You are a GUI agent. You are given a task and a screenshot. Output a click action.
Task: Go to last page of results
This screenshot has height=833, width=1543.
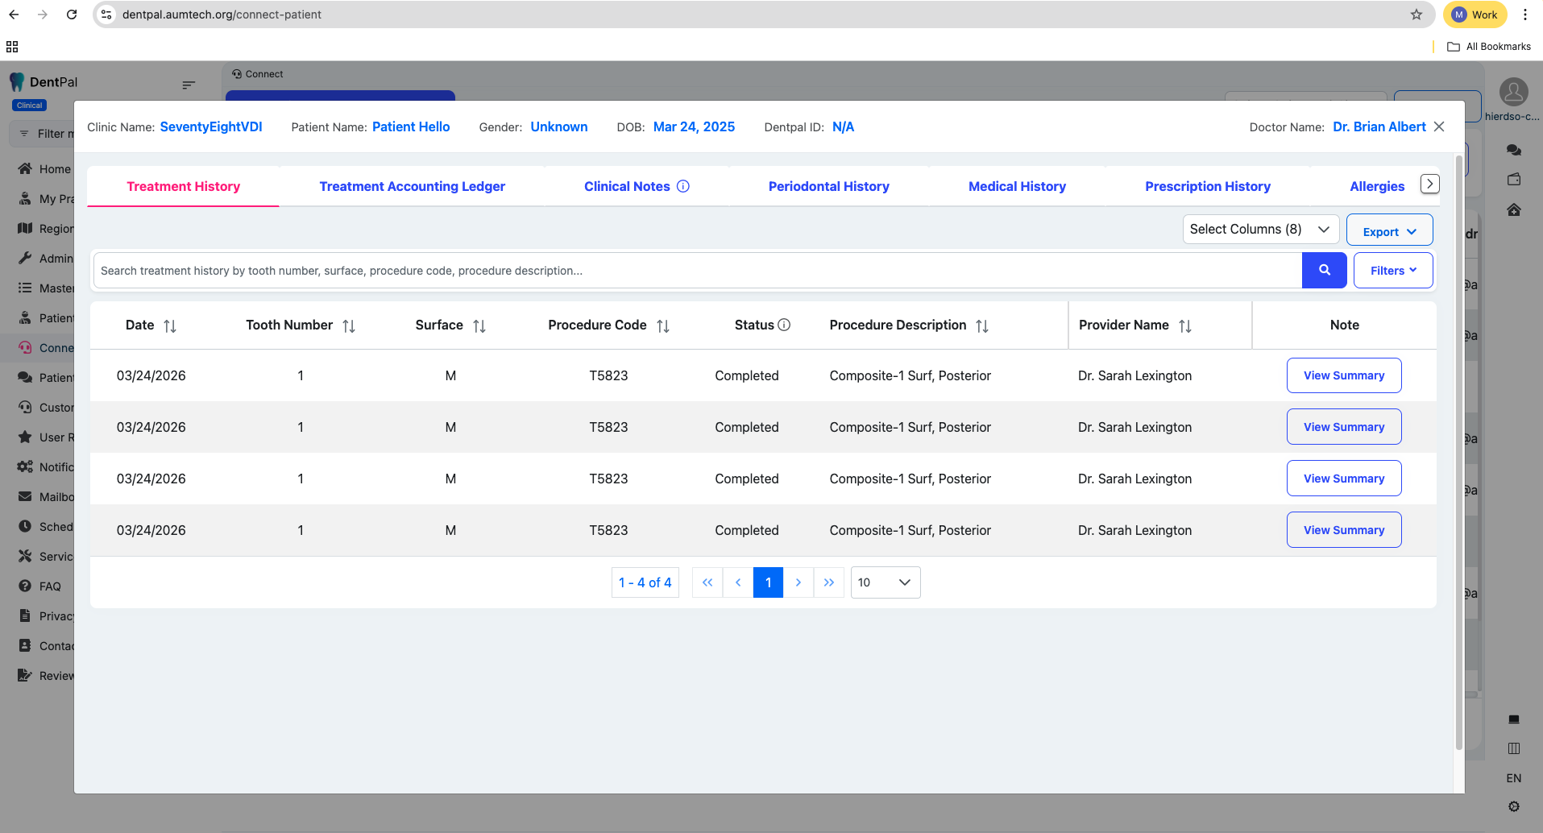coord(829,582)
